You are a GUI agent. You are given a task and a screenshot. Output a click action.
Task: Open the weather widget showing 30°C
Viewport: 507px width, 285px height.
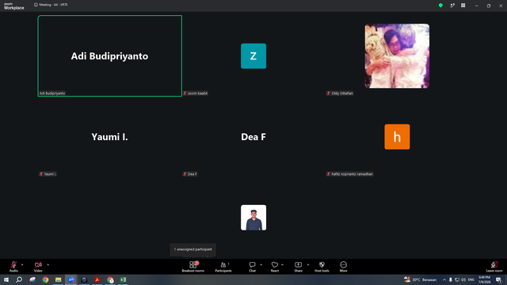click(x=421, y=279)
